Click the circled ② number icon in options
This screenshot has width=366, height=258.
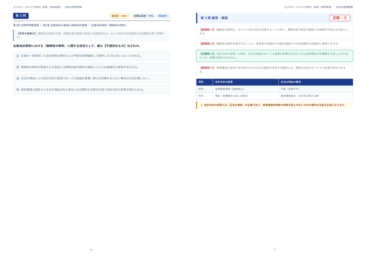point(18,67)
